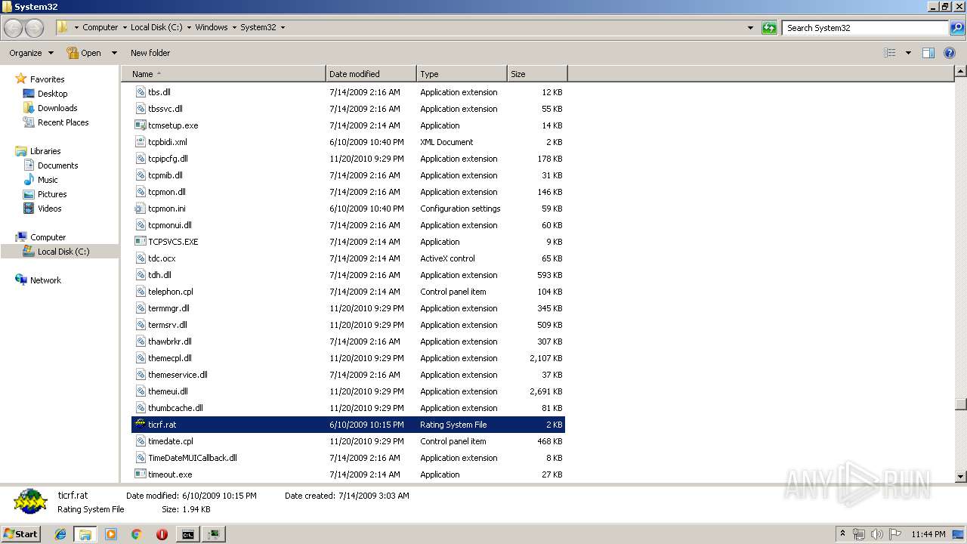Sort by the Size column header

coord(537,74)
